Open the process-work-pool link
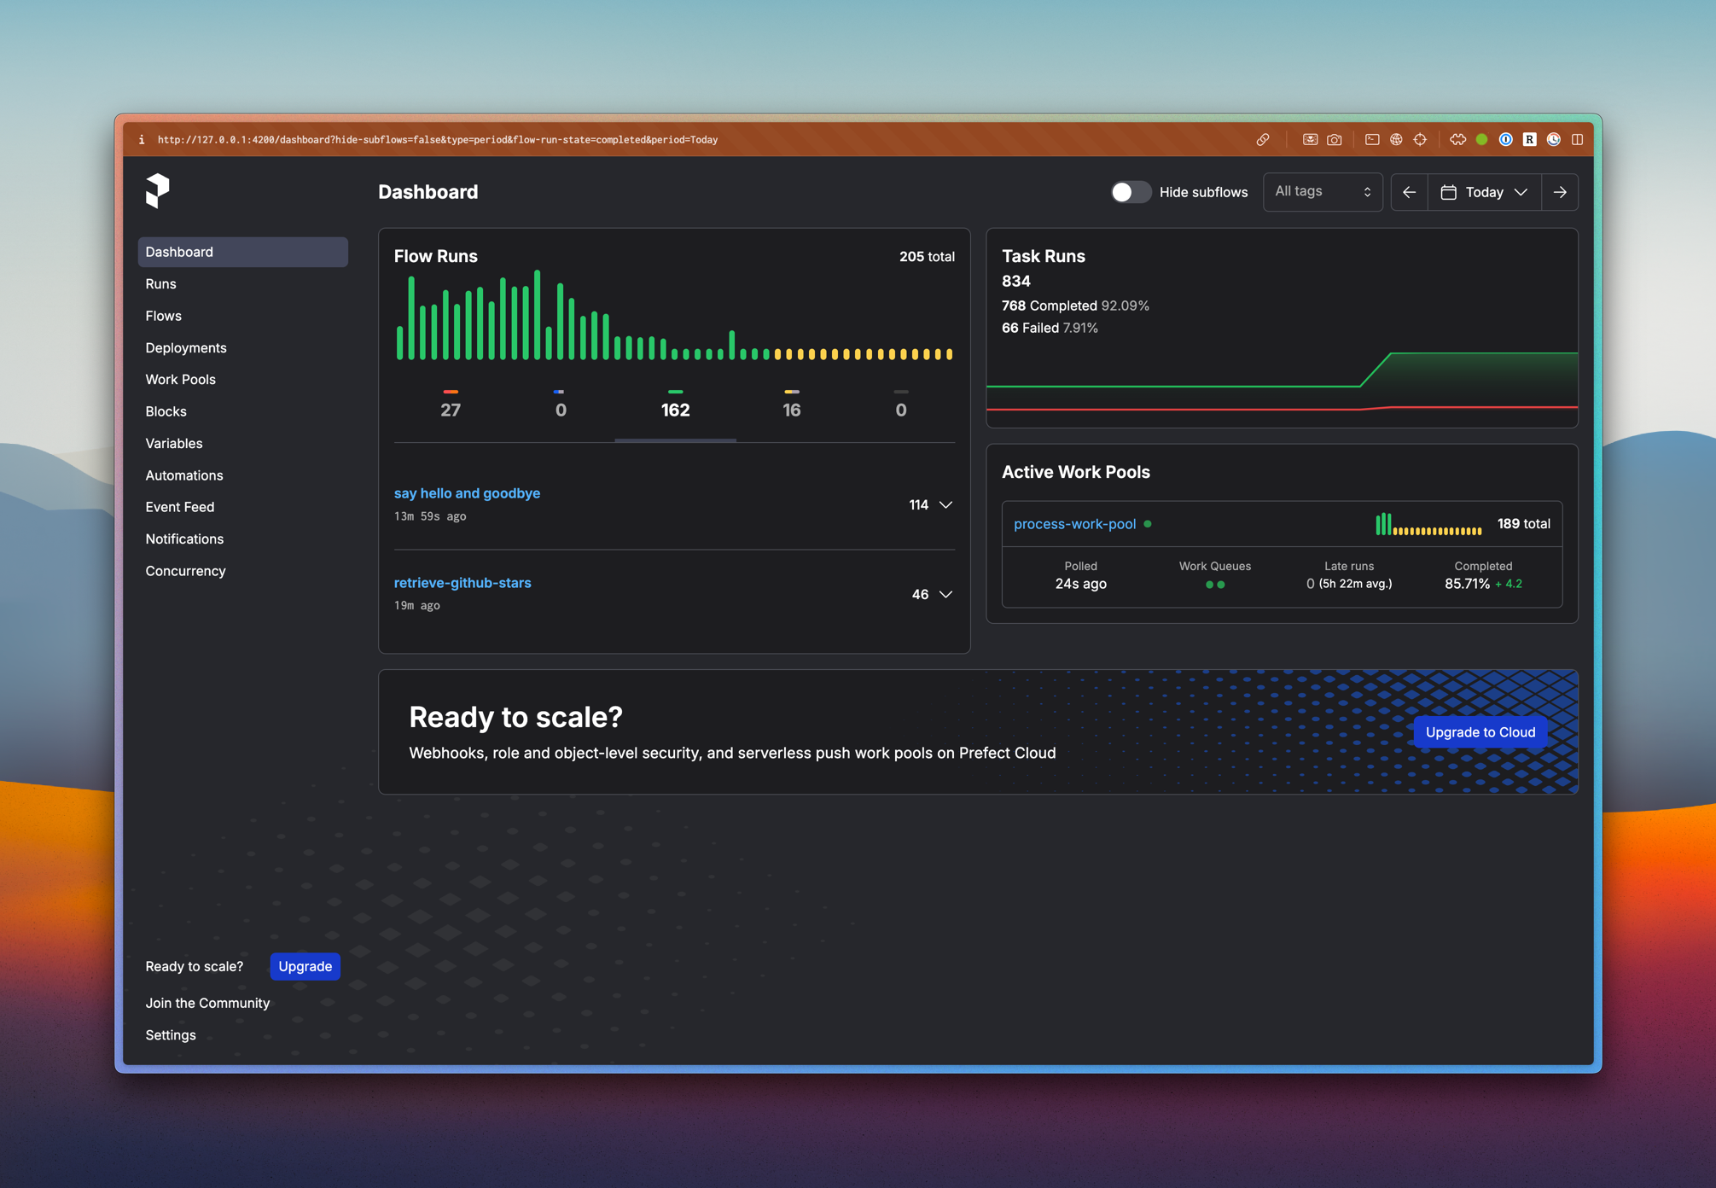 click(1074, 524)
